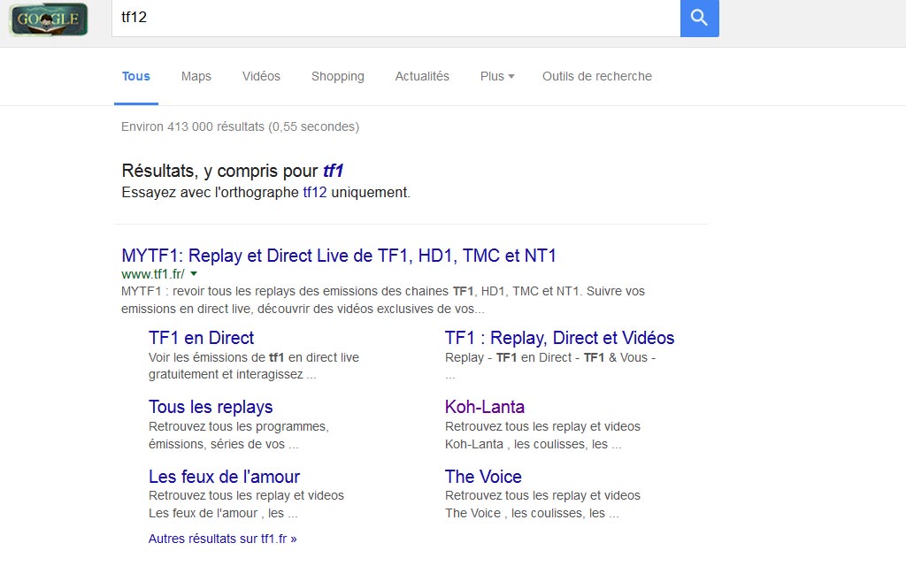Open the Actualités tab
This screenshot has width=906, height=566.
point(422,76)
